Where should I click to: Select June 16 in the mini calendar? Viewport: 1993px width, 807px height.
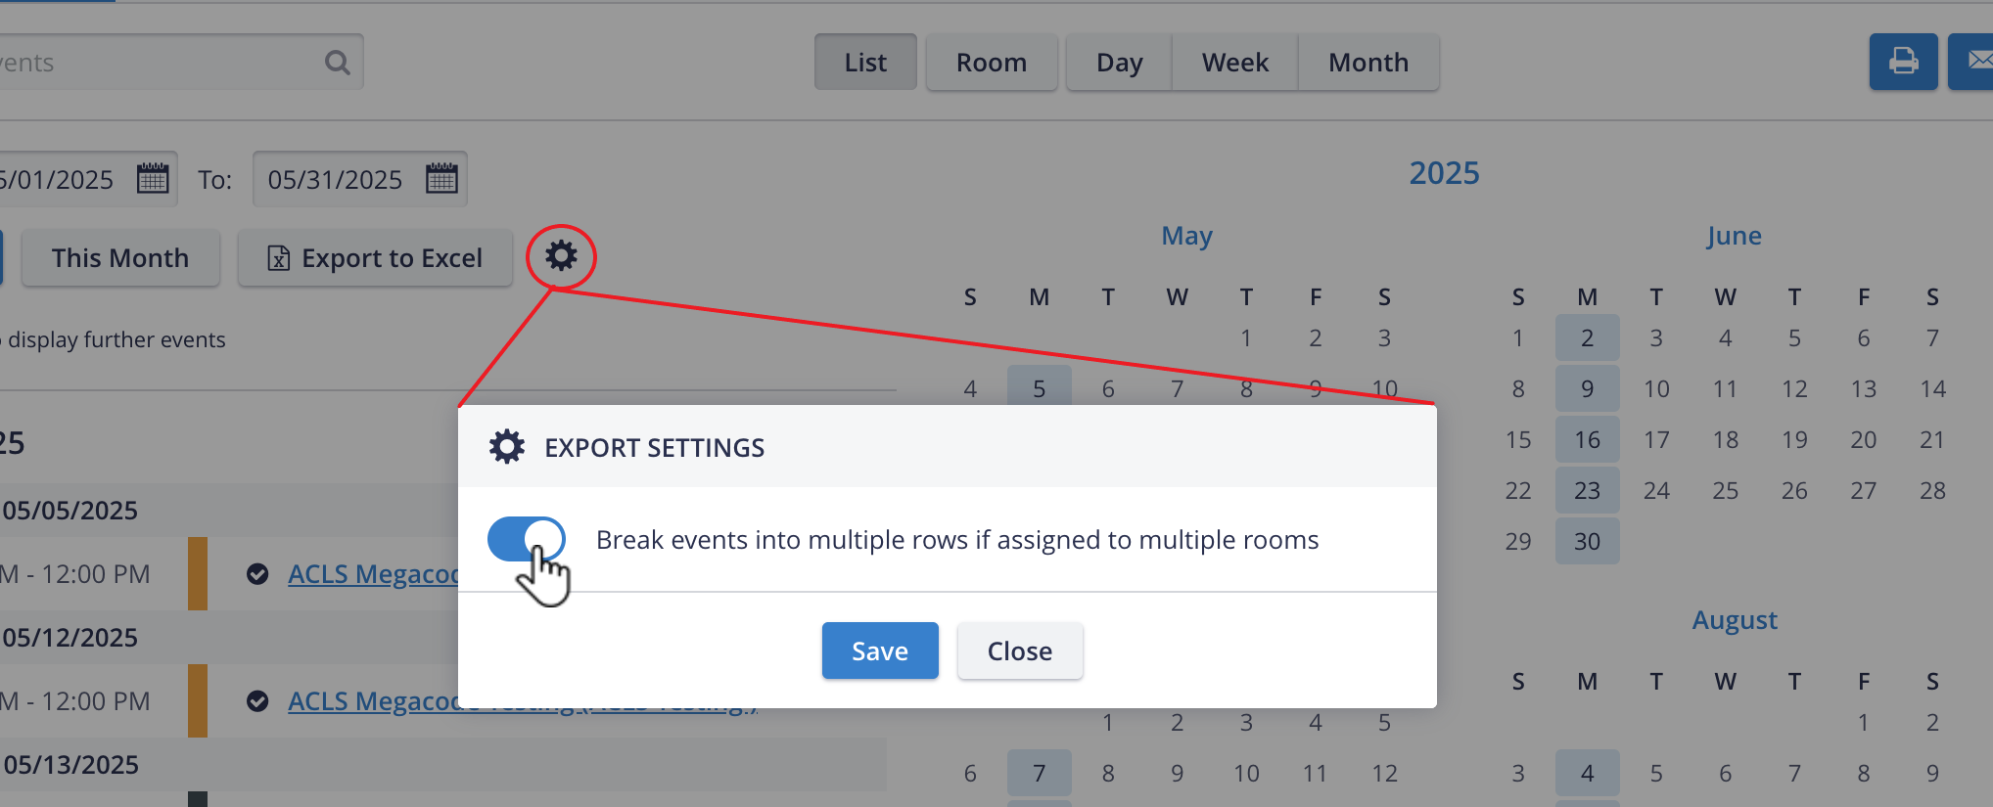pyautogui.click(x=1587, y=439)
